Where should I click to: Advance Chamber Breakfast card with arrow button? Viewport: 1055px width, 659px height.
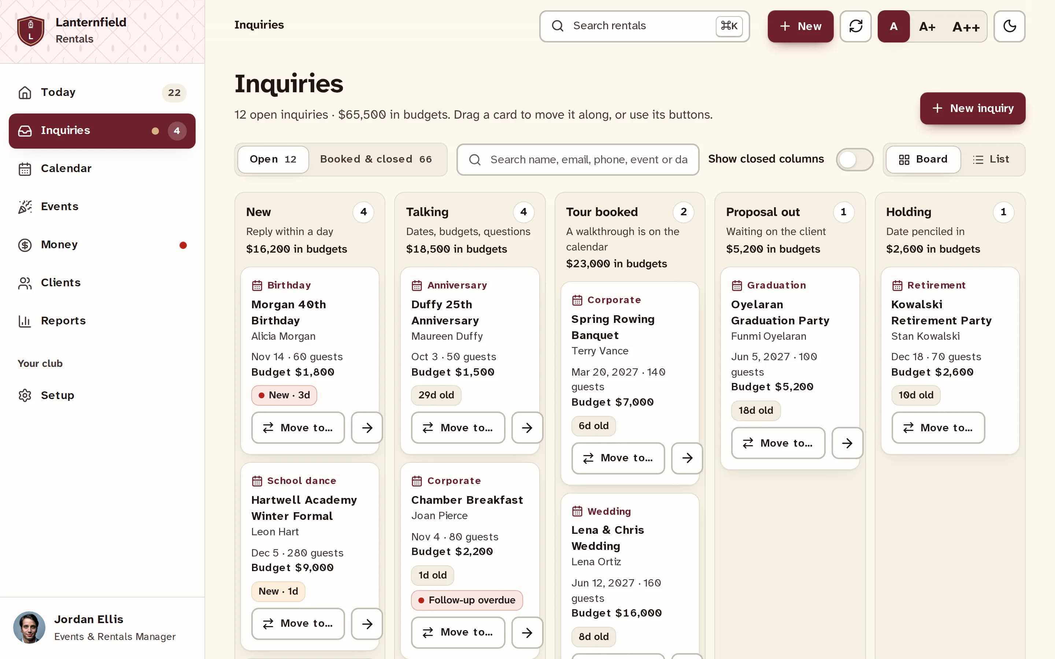point(527,632)
